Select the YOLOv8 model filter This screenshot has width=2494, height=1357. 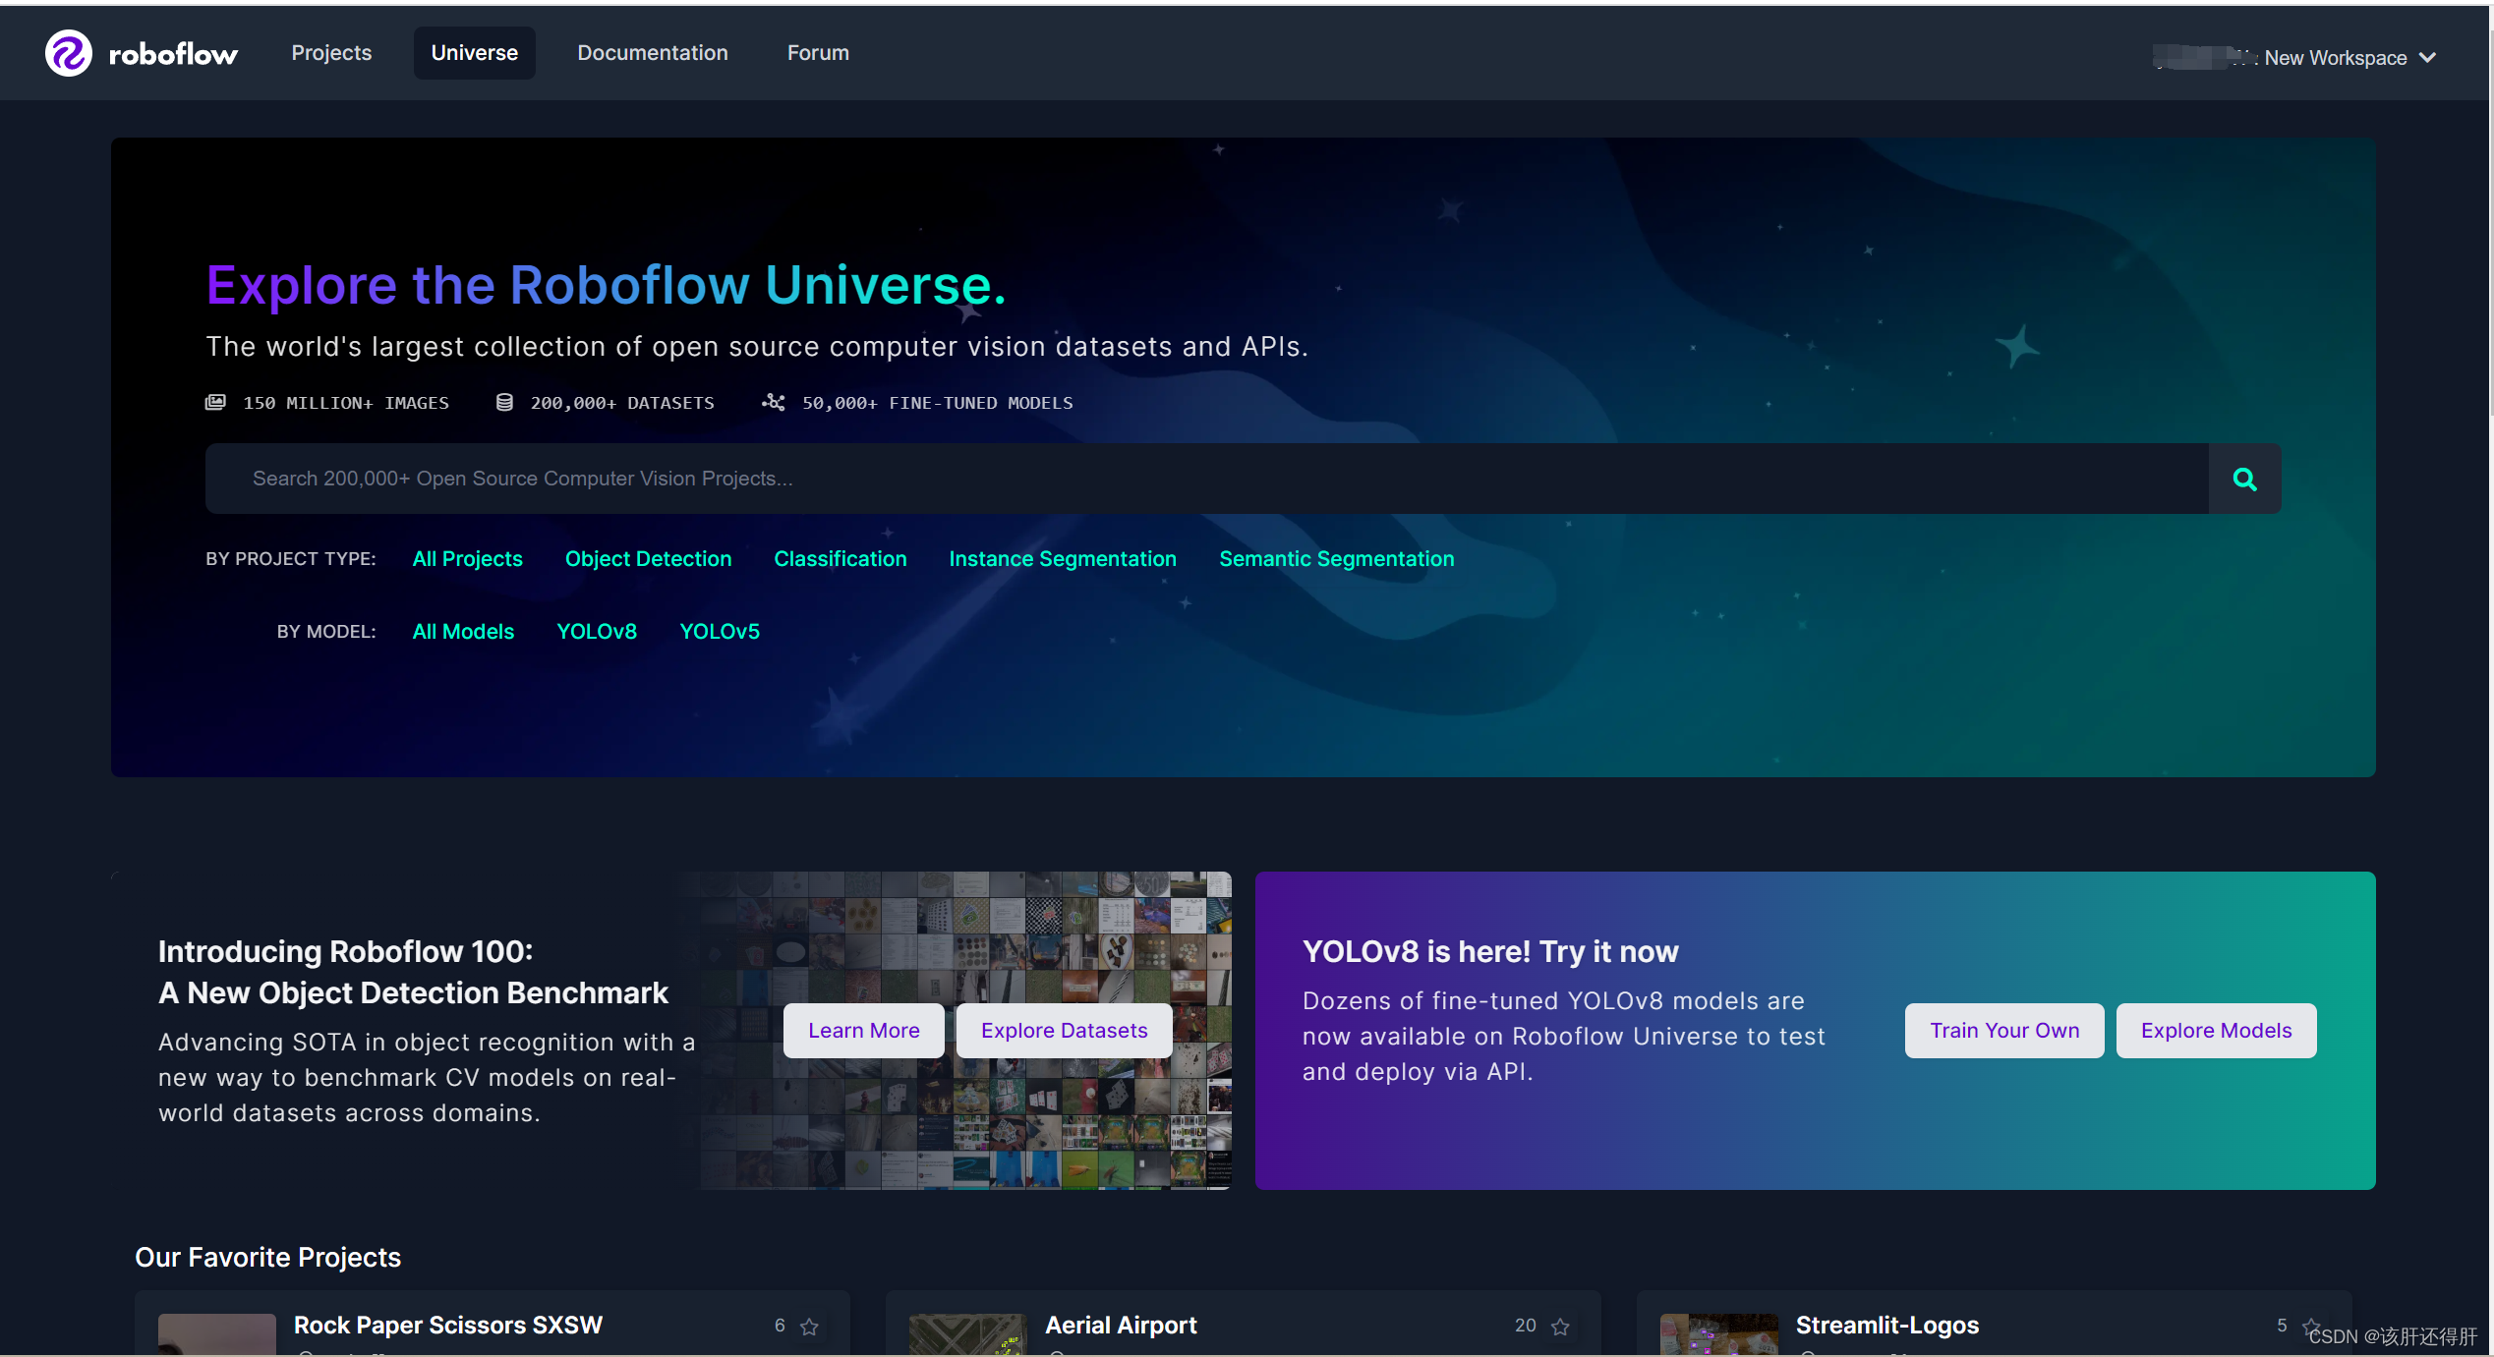(597, 632)
